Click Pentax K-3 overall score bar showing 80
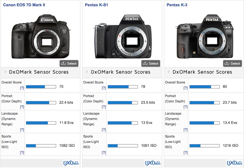This screenshot has width=244, height=168. 205,87
